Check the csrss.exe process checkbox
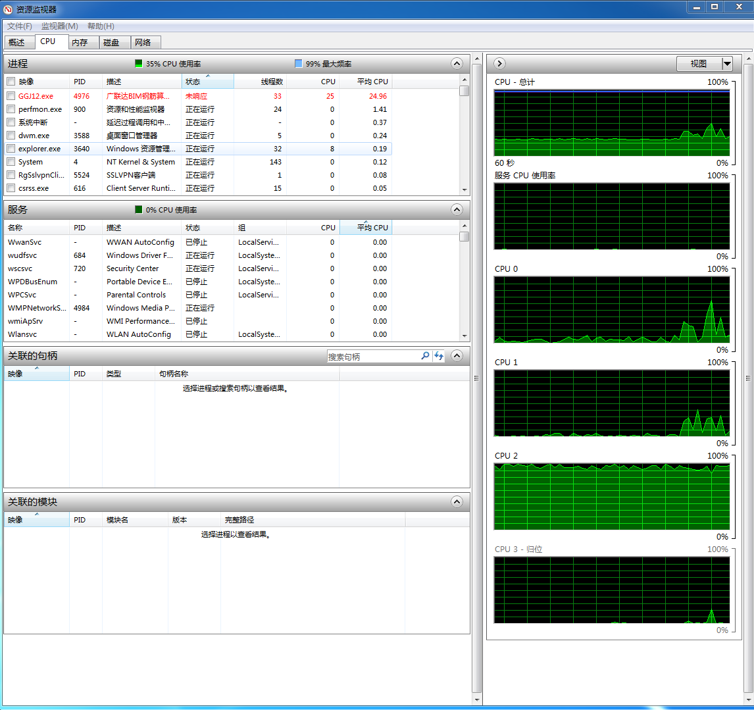 click(x=11, y=188)
